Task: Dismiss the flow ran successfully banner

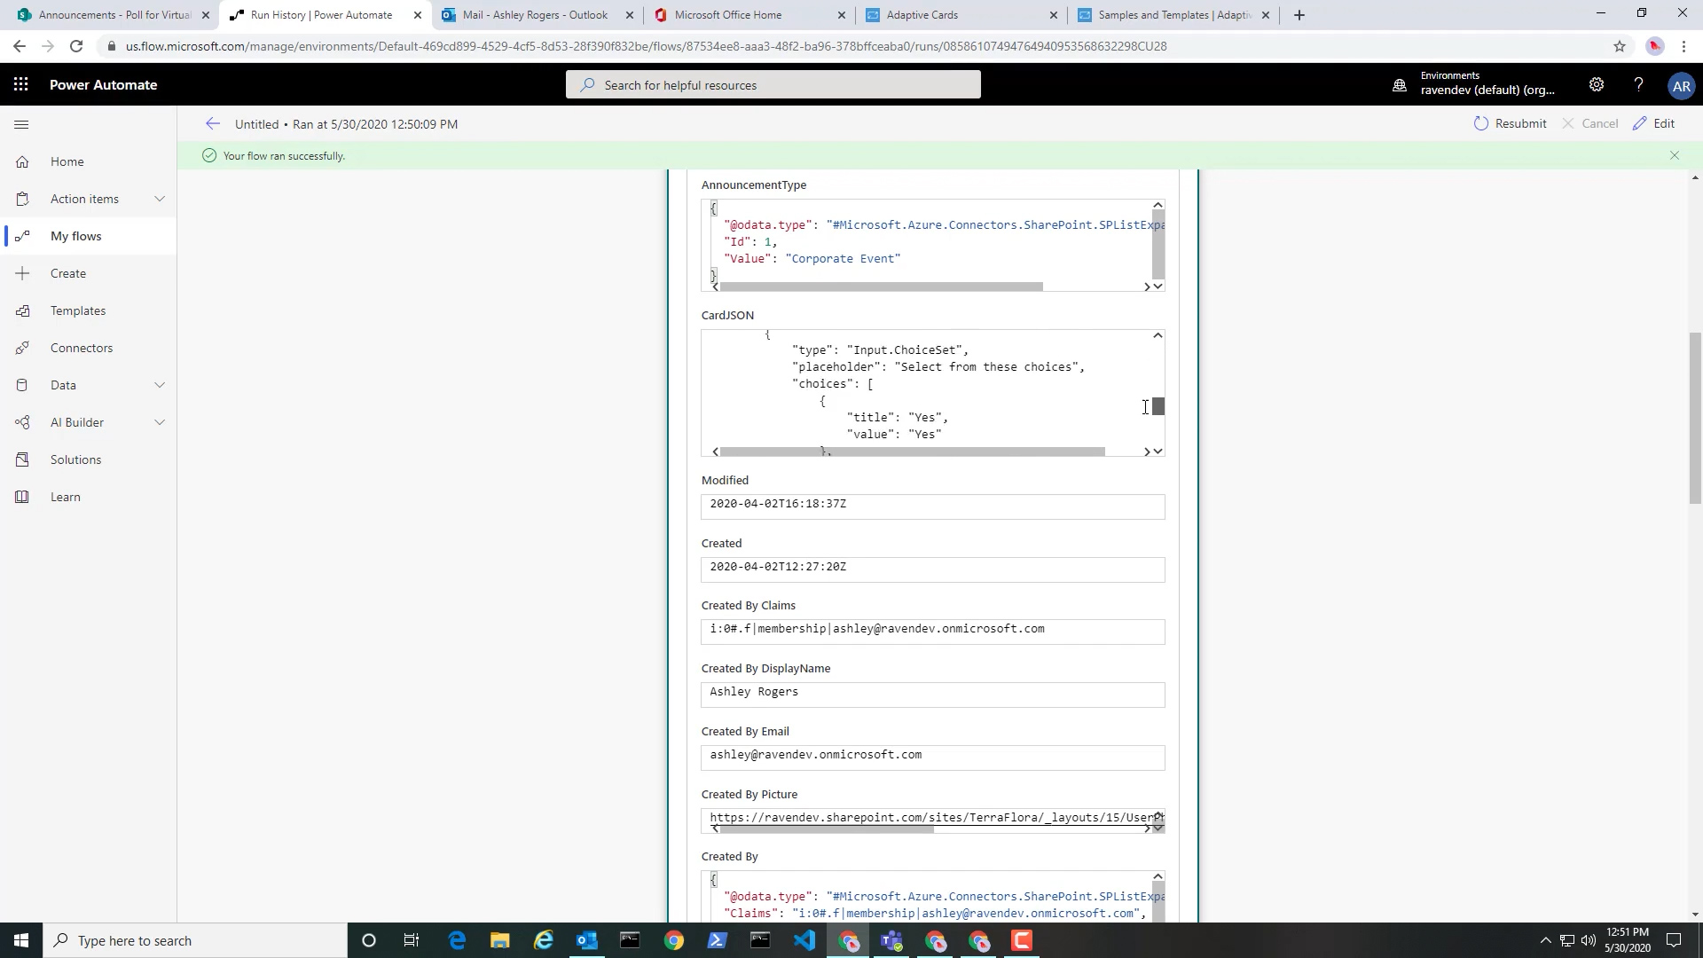Action: click(1675, 155)
